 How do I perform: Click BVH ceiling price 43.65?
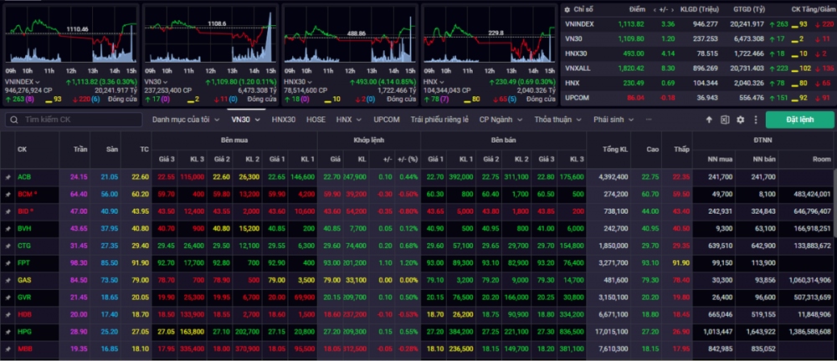click(x=80, y=229)
